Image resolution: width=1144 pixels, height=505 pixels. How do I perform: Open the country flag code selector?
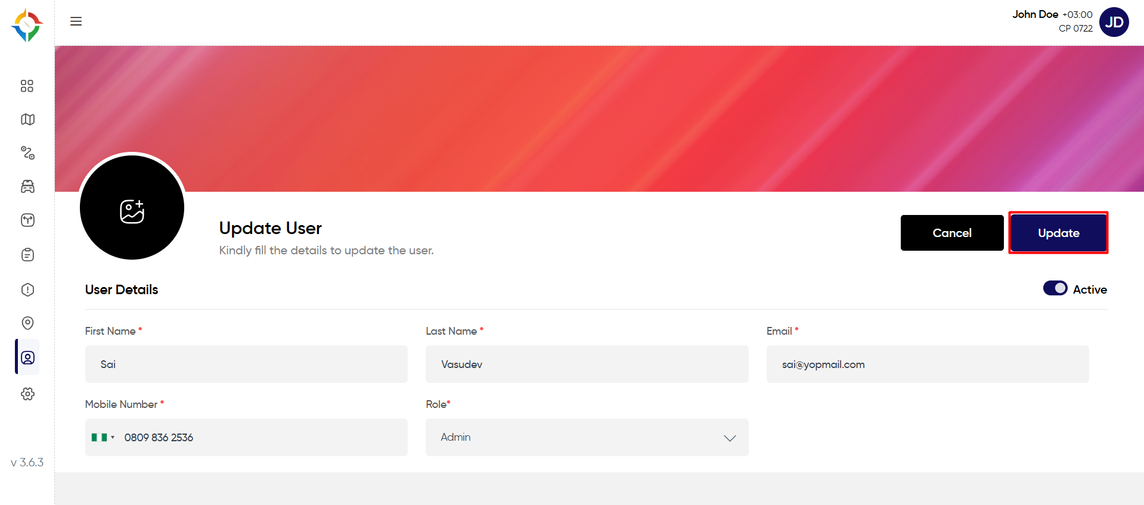click(103, 437)
